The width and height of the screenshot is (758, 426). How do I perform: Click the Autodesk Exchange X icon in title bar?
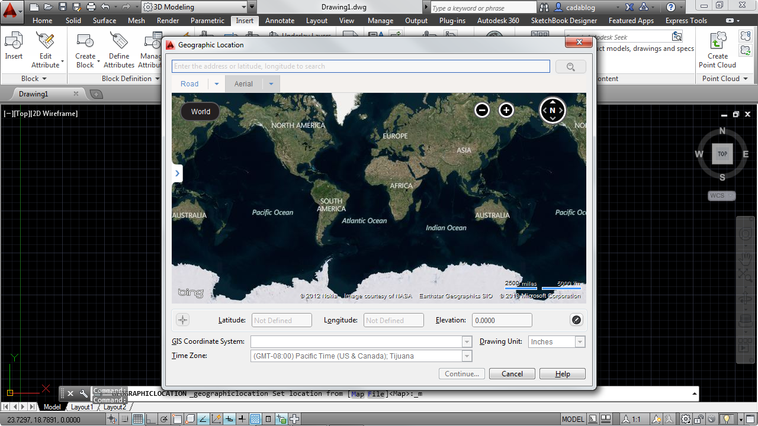click(x=629, y=7)
